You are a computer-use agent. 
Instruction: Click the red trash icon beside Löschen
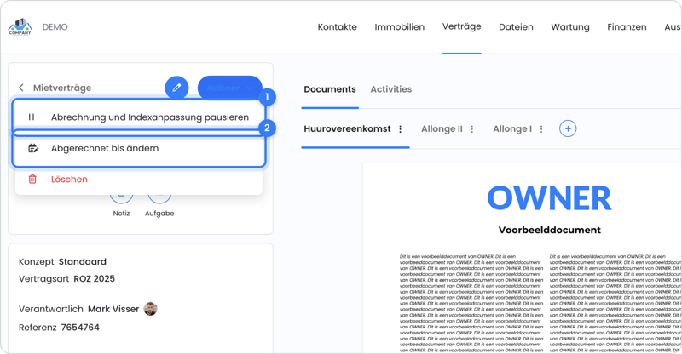[x=32, y=179]
